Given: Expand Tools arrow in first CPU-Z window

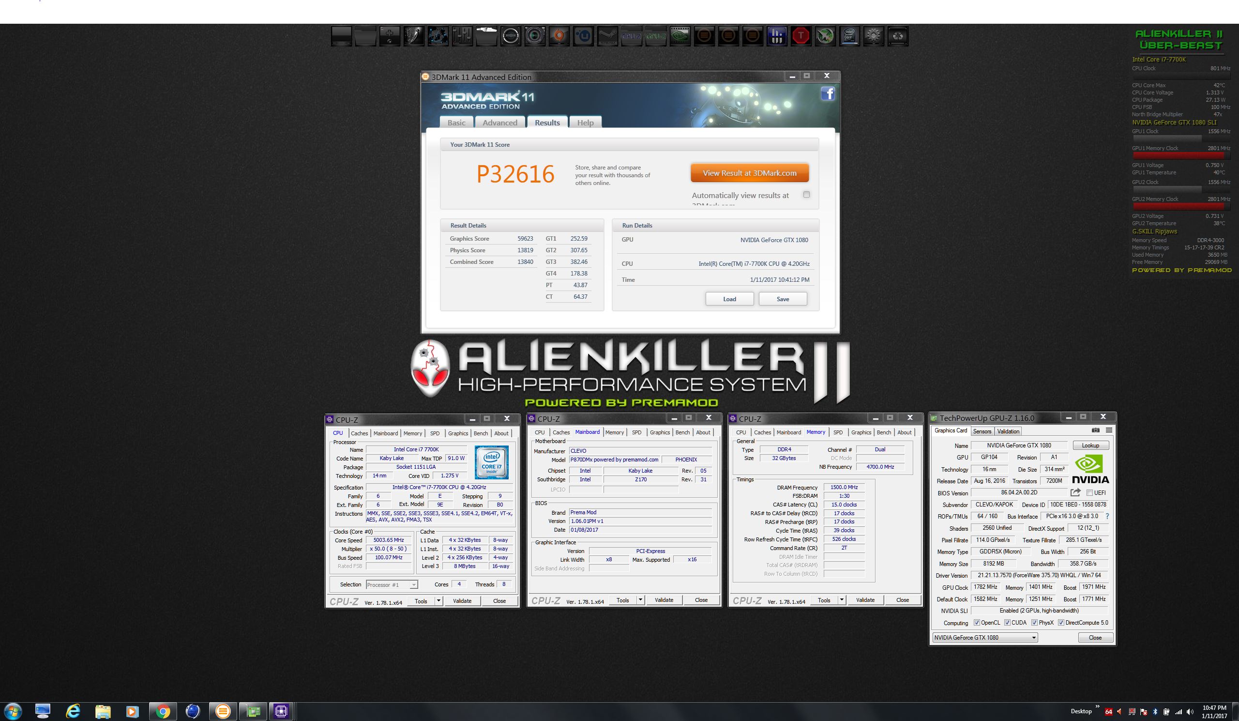Looking at the screenshot, I should [x=438, y=601].
